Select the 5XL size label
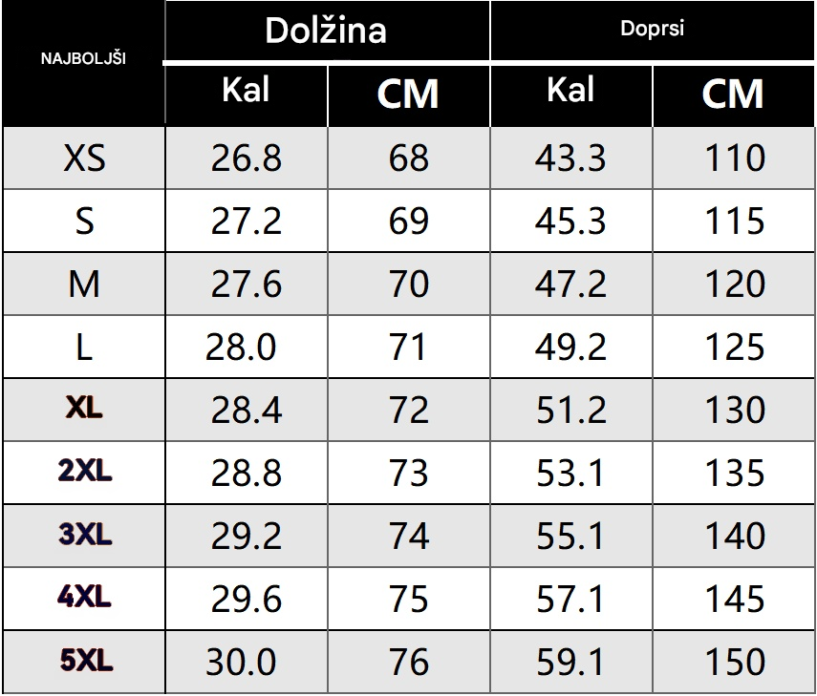 click(84, 661)
